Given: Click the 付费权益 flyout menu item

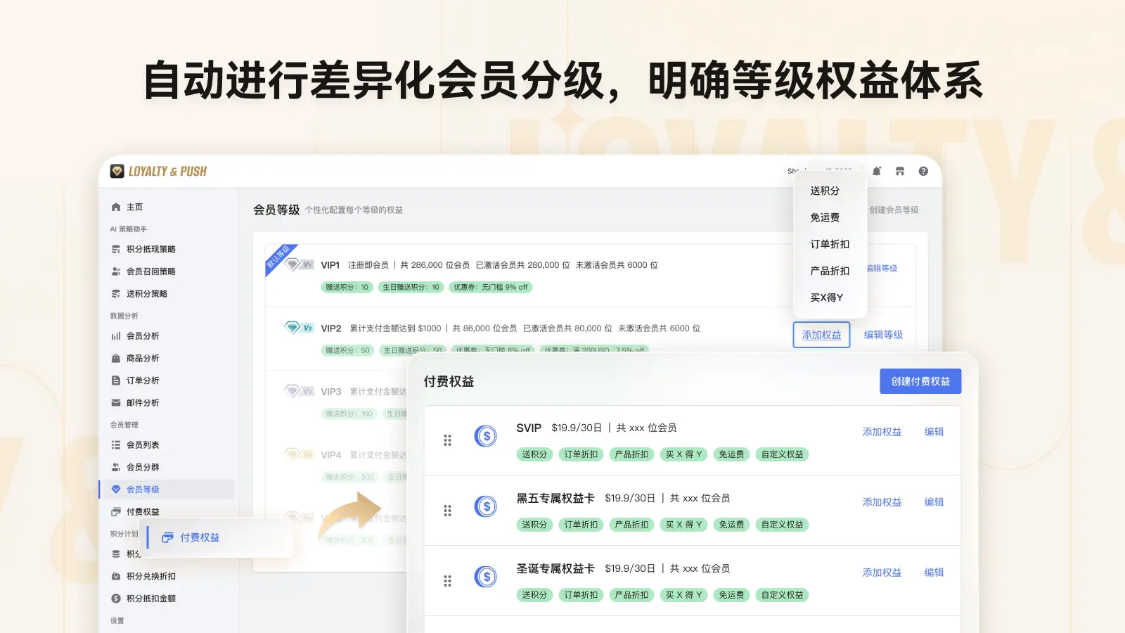Looking at the screenshot, I should [x=200, y=537].
